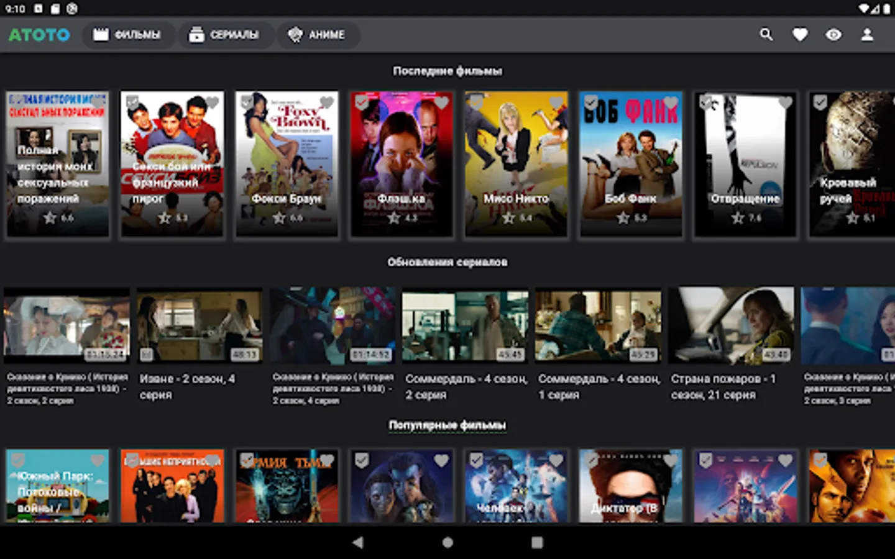Select title "Страна пожаров - 1 сезон, 21 серия"
The image size is (895, 559).
point(723,386)
